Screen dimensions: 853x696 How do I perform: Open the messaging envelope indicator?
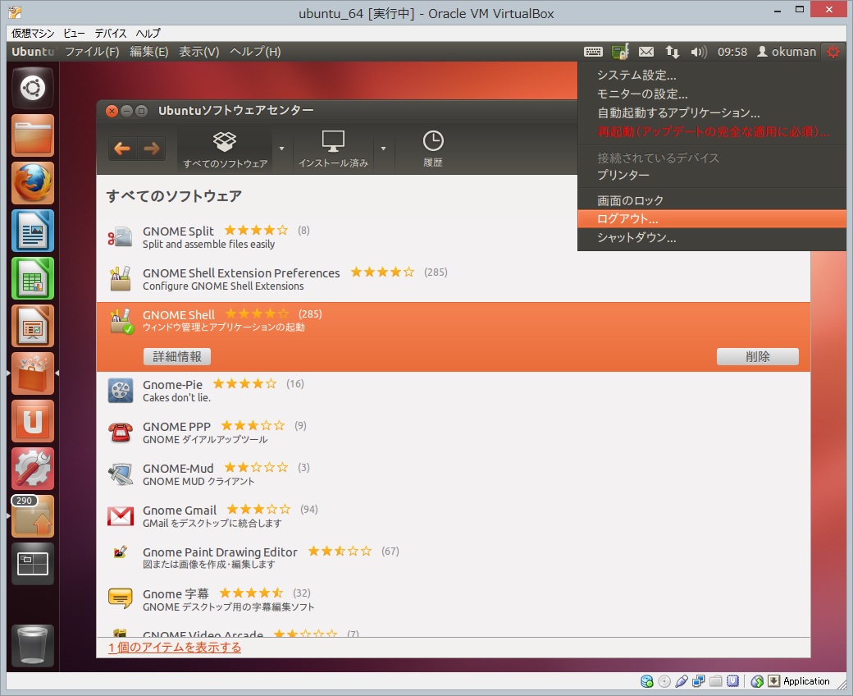(x=646, y=52)
